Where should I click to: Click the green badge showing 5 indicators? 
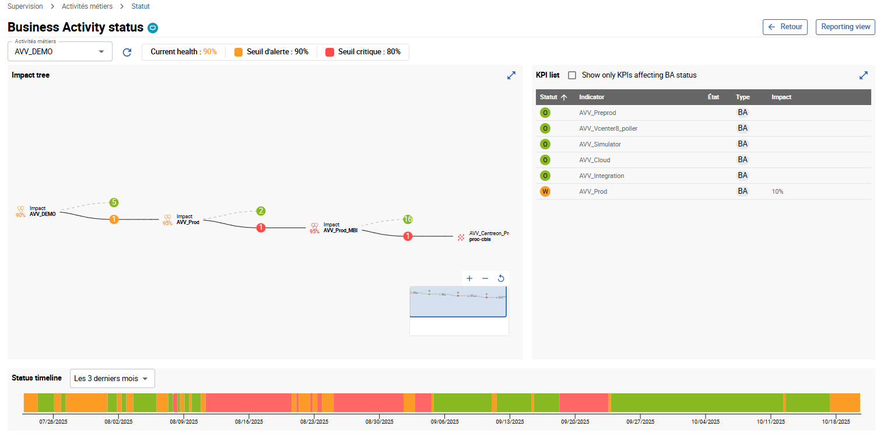click(114, 202)
